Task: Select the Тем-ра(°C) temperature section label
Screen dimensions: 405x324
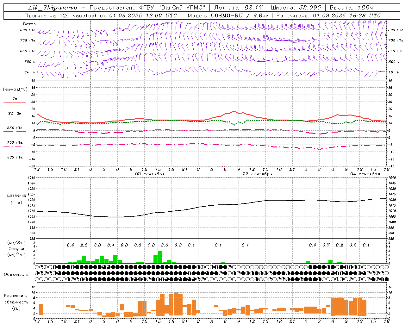Action: click(x=15, y=90)
